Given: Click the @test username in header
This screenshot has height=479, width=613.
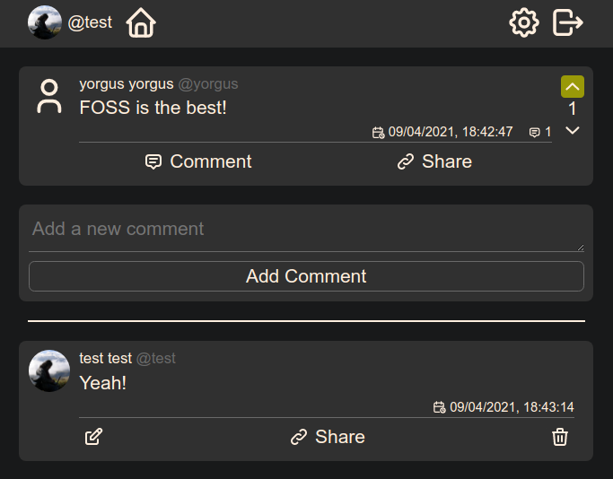Looking at the screenshot, I should tap(90, 22).
